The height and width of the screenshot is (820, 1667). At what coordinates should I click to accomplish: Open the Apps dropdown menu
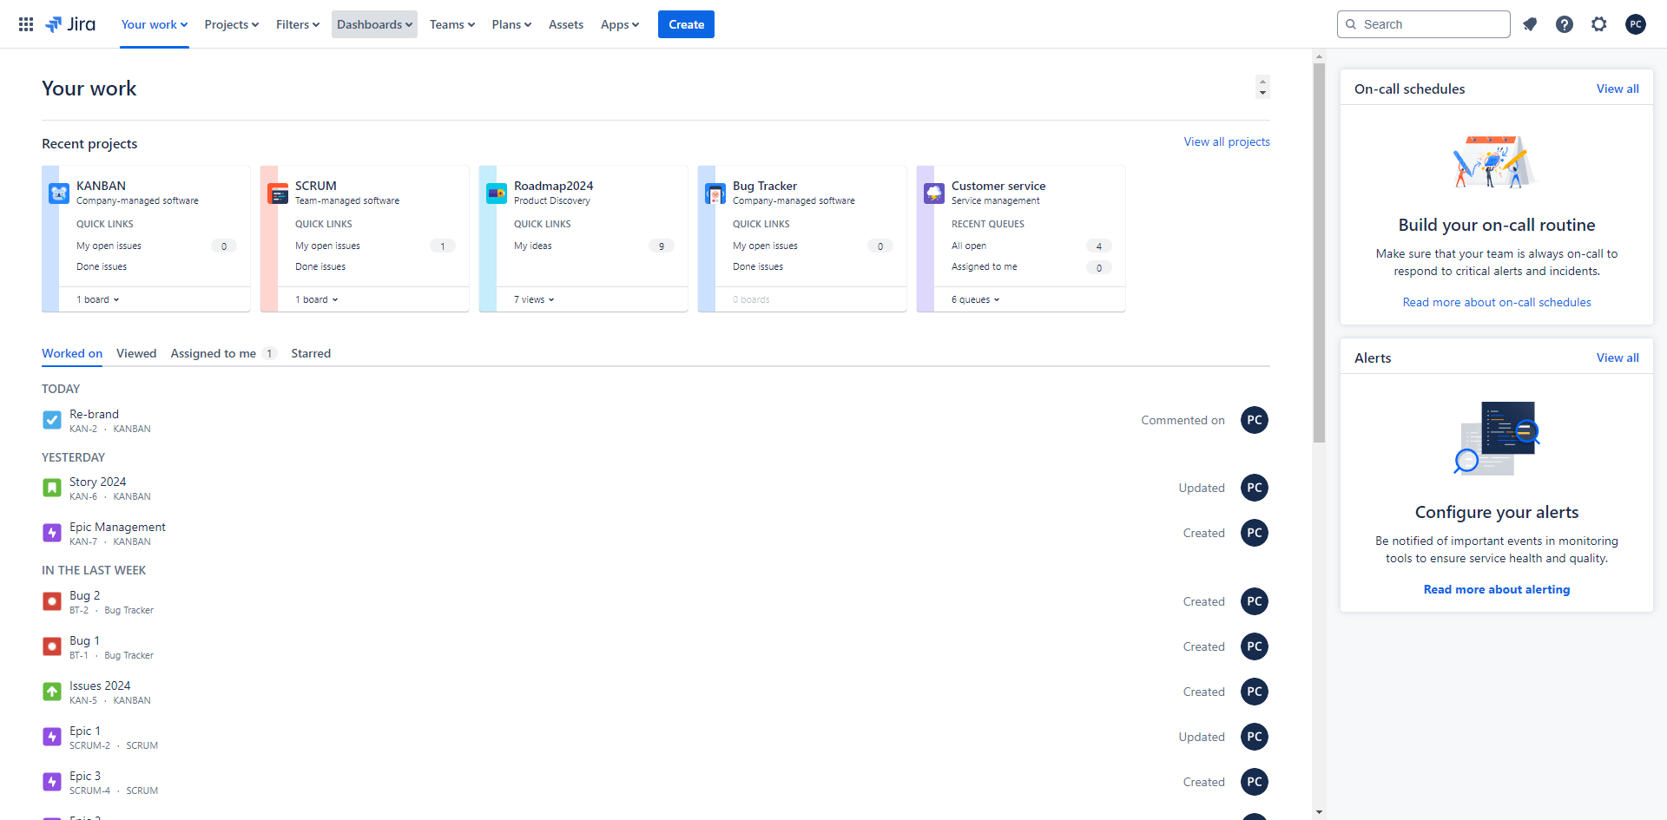click(x=620, y=24)
